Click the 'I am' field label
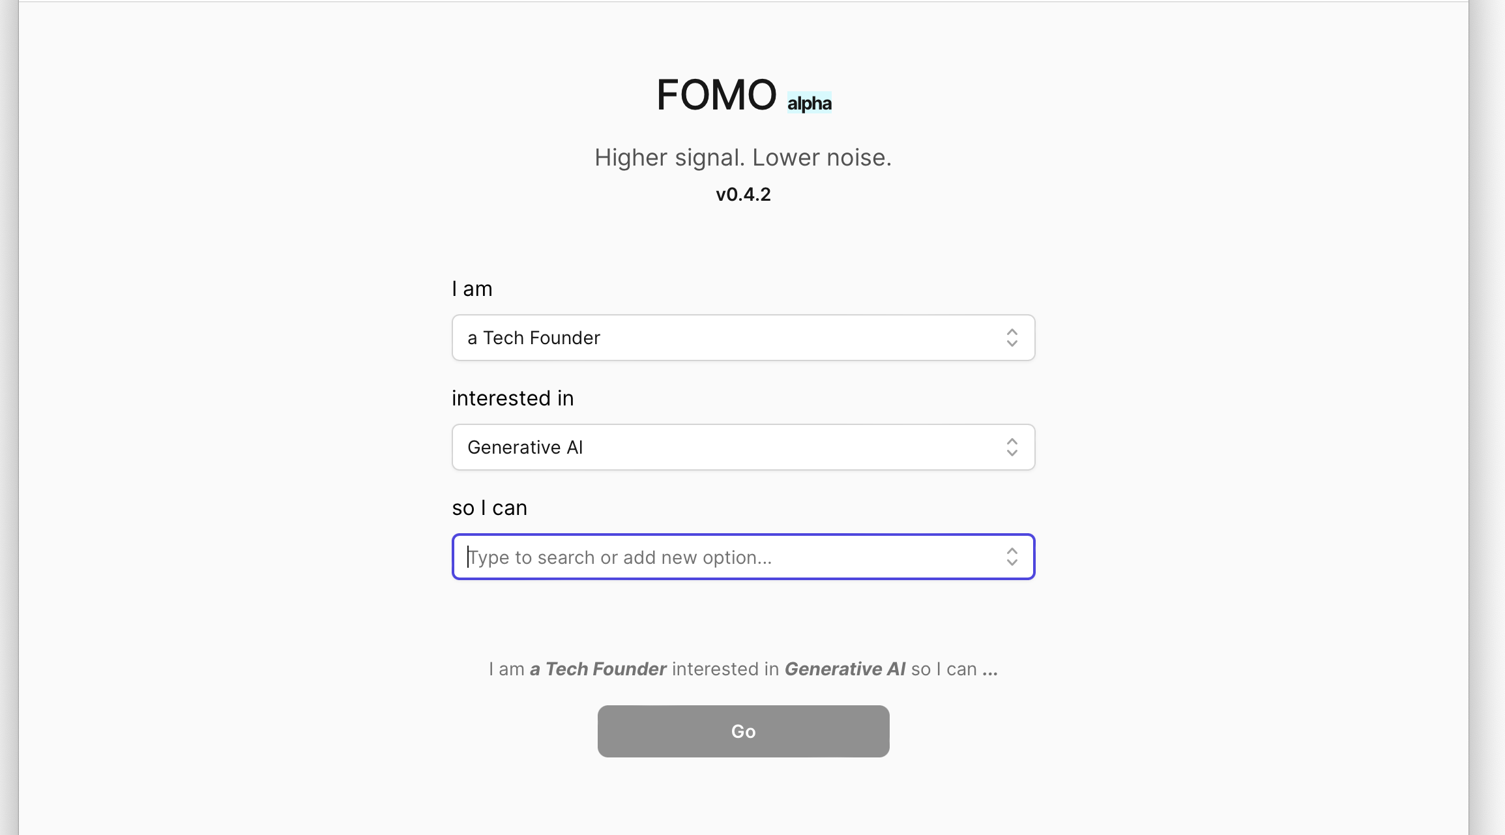This screenshot has width=1505, height=835. pyautogui.click(x=472, y=288)
